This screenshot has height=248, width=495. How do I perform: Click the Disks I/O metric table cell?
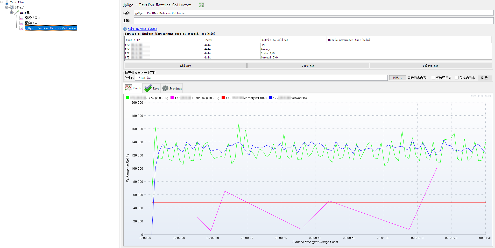click(x=293, y=53)
